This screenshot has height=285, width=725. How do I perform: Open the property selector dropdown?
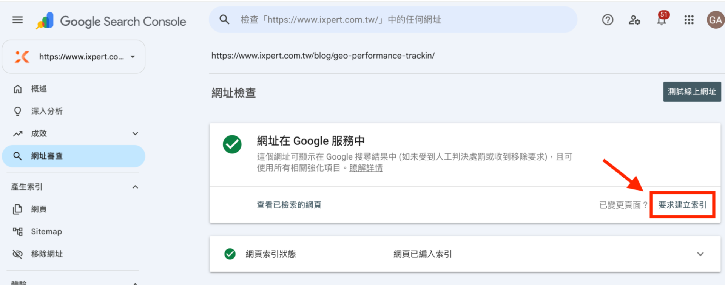coord(74,57)
